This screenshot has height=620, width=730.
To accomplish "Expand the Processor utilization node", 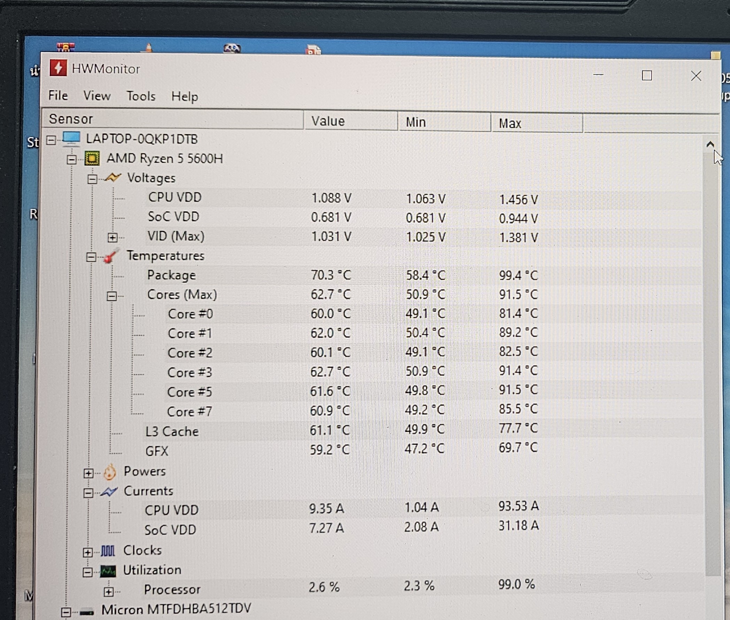I will (109, 592).
